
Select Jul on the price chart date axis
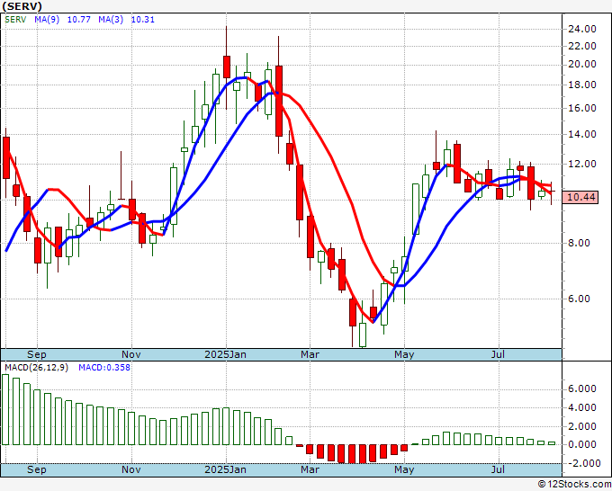(499, 354)
